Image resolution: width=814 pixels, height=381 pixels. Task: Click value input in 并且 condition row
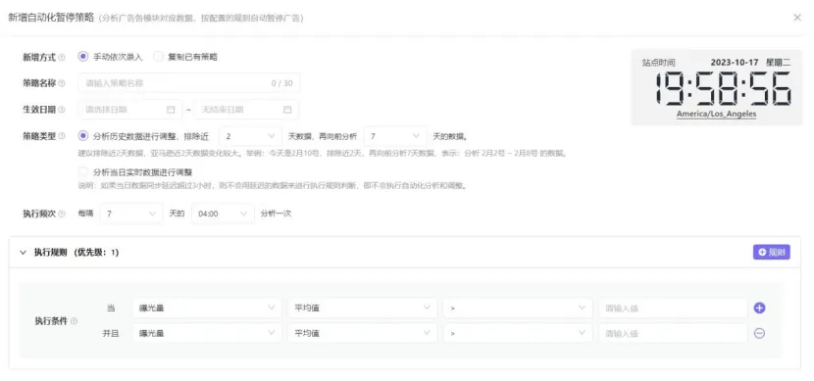pos(673,333)
